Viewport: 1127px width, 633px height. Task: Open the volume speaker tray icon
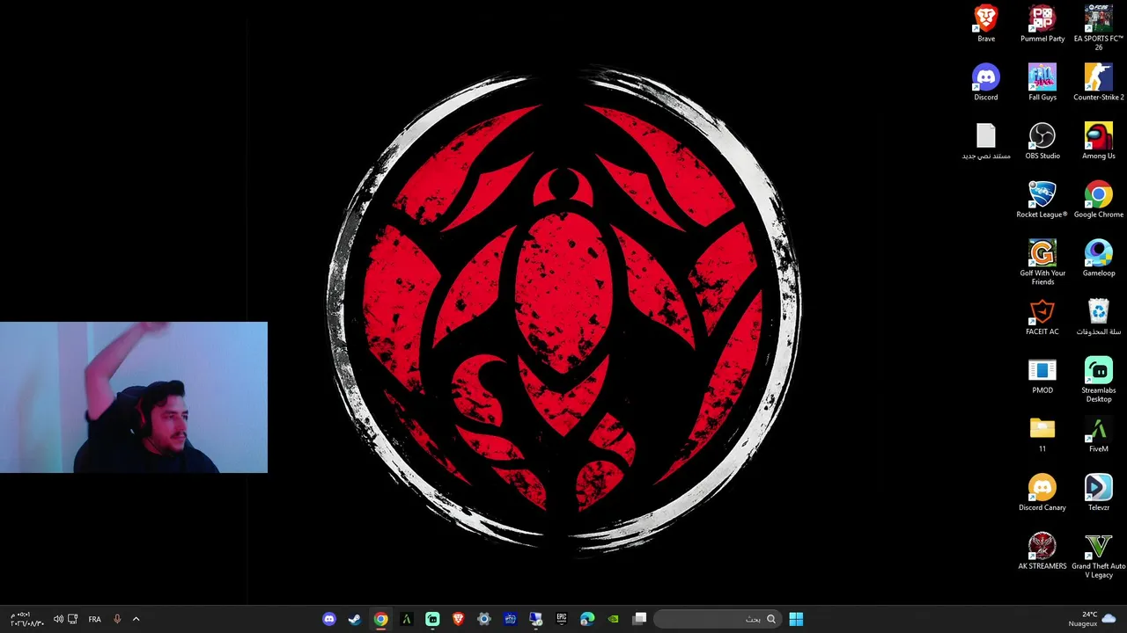(58, 619)
